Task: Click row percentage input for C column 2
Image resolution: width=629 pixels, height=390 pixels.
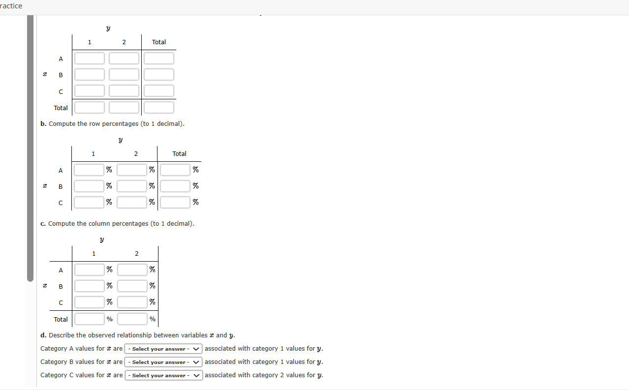Action: 131,202
